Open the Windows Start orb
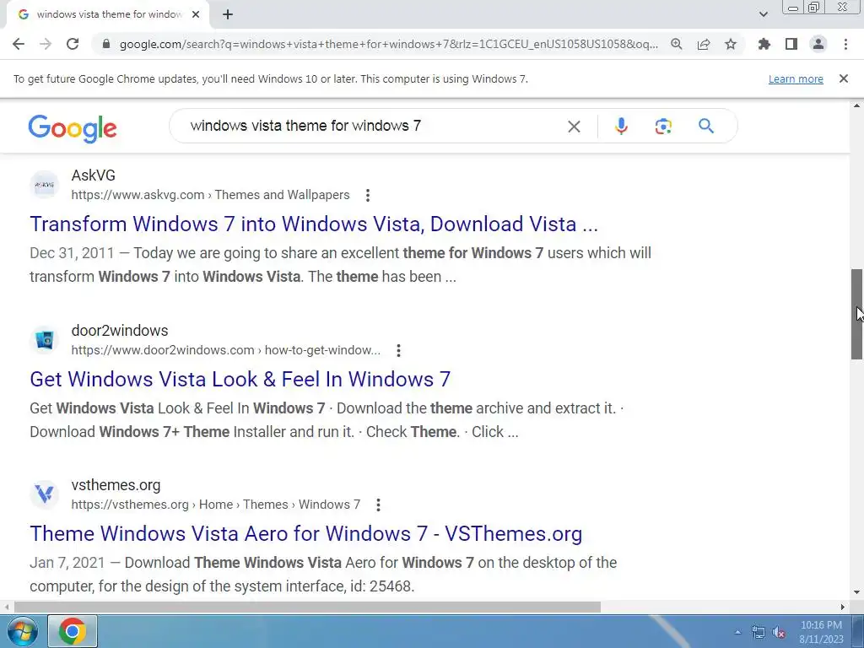Viewport: 864px width, 648px height. pyautogui.click(x=22, y=631)
